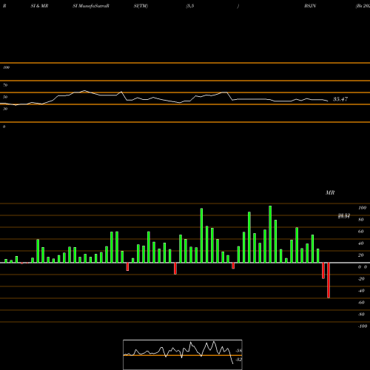Click the 70 level label on the RSI axis
This screenshot has height=370, width=370.
point(5,85)
